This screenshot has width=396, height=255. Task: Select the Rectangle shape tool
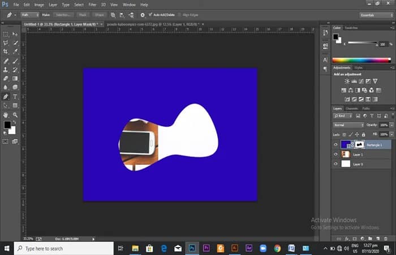(x=15, y=105)
